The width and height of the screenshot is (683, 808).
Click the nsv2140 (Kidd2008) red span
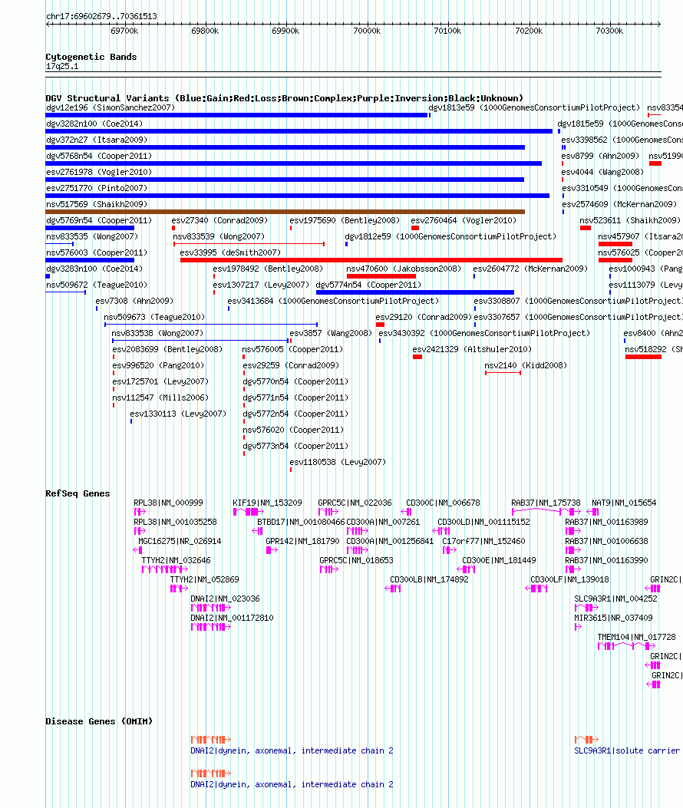503,373
